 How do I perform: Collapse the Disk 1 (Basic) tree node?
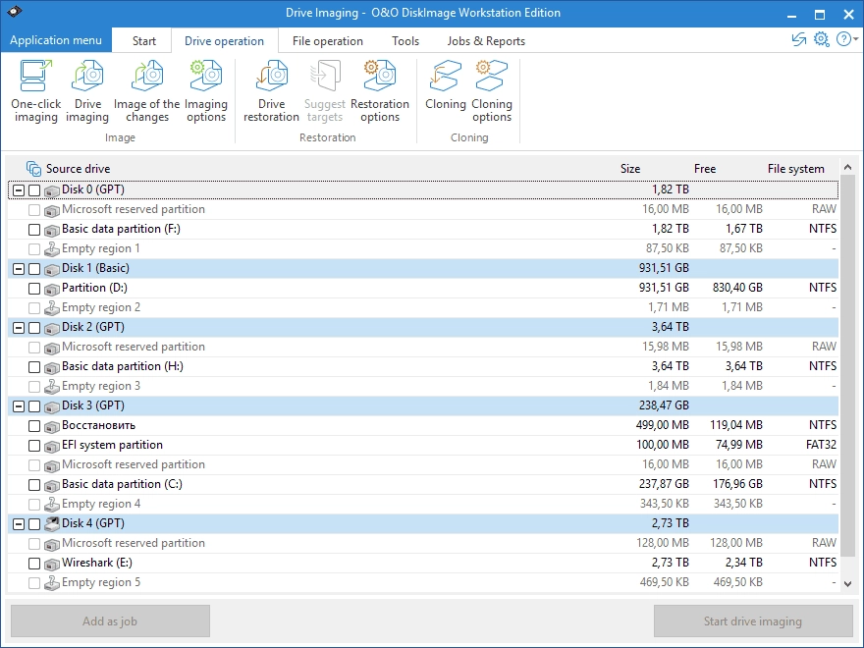click(19, 269)
